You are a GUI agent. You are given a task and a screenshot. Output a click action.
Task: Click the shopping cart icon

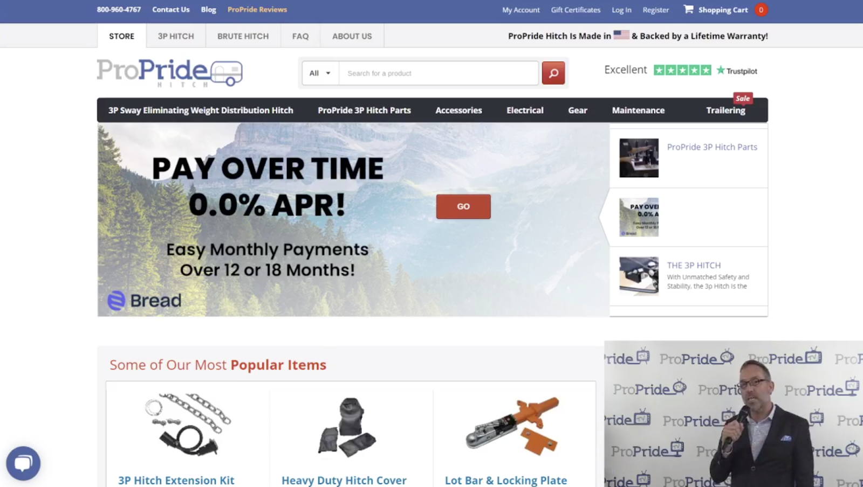pos(688,9)
